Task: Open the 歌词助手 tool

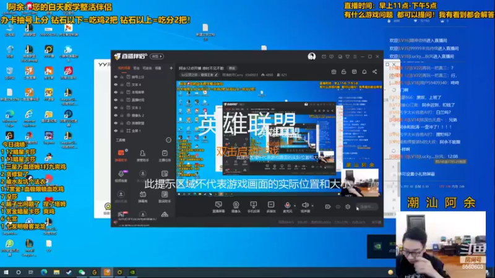Action: 165,196
